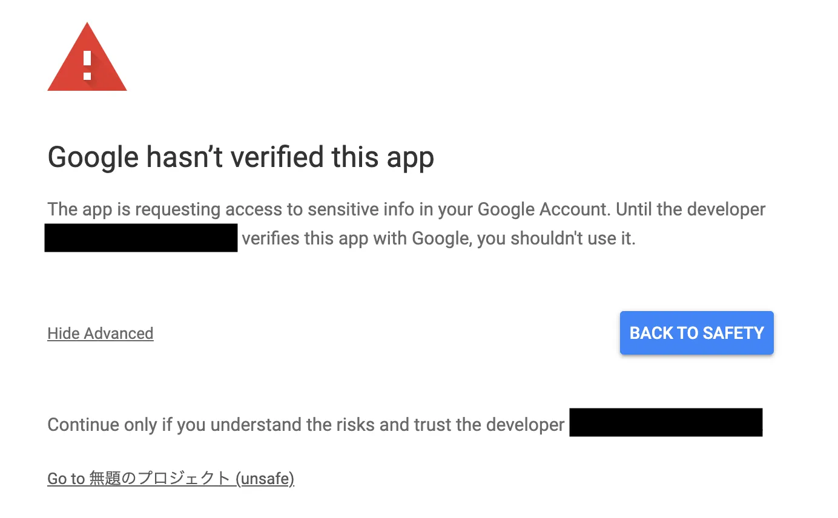
Task: Click the BACK TO SAFETY button
Action: click(x=696, y=333)
